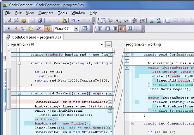Open the program.cs - r40 file dropdown
Viewport: 194px width, 135px height.
pos(102,45)
